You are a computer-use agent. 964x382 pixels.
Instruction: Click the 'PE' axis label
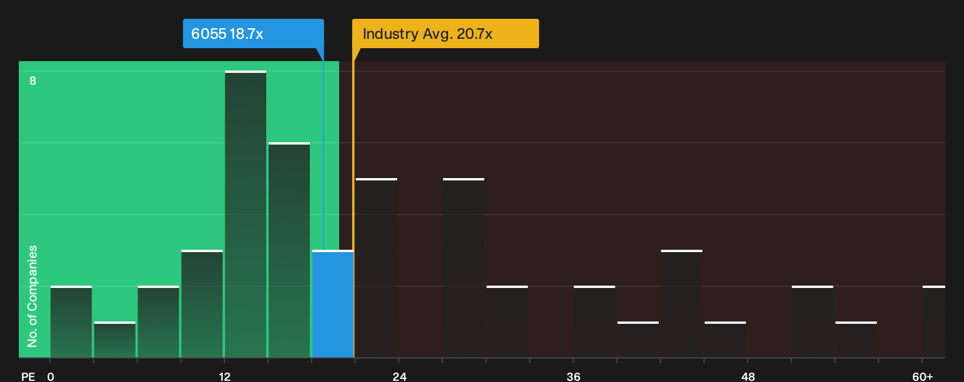(28, 376)
